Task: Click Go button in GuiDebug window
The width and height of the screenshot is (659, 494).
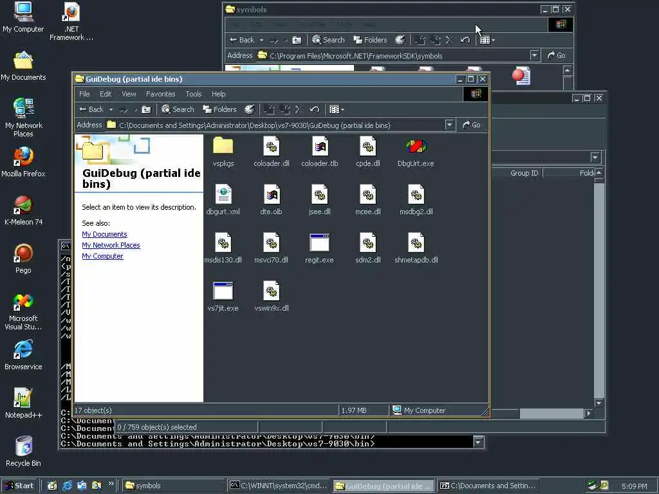Action: pos(471,125)
